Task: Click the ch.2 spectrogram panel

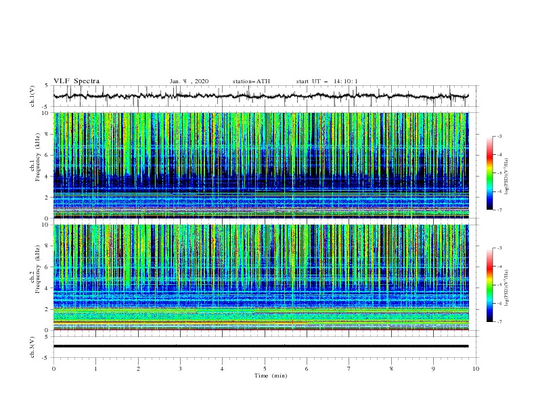Action: coord(261,277)
